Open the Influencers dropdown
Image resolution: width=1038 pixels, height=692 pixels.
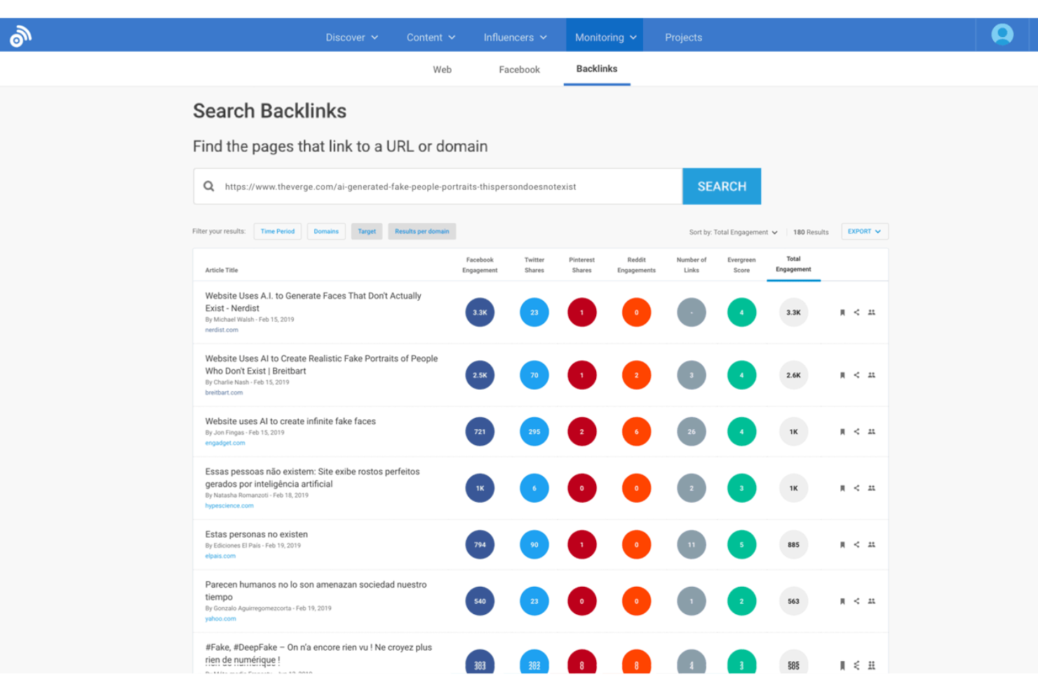[515, 36]
